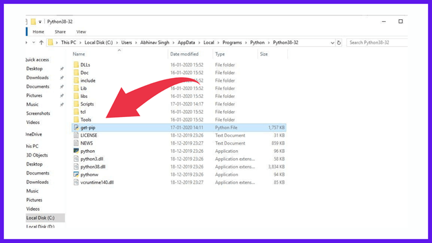Open the Share ribbon tab
Screen dimensions: 432x243
click(60, 32)
